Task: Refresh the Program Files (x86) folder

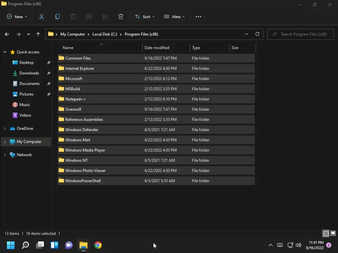Action: click(x=257, y=34)
